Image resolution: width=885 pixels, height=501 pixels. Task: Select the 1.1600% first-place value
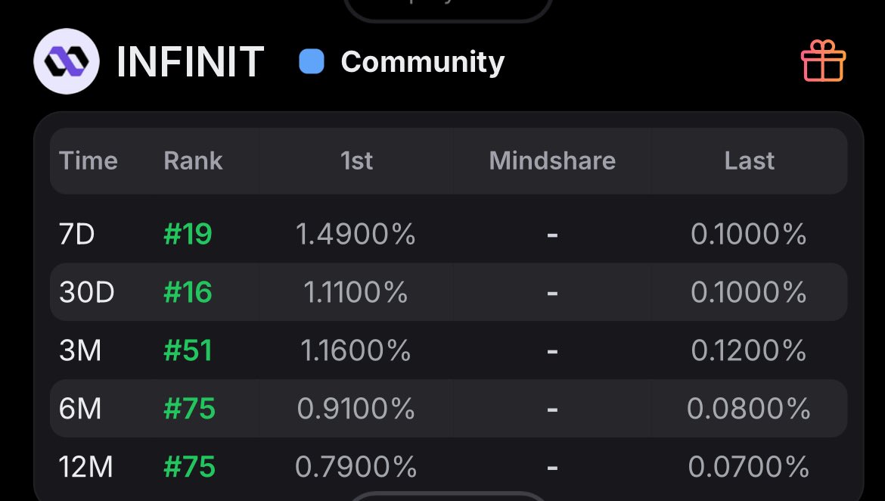(356, 350)
